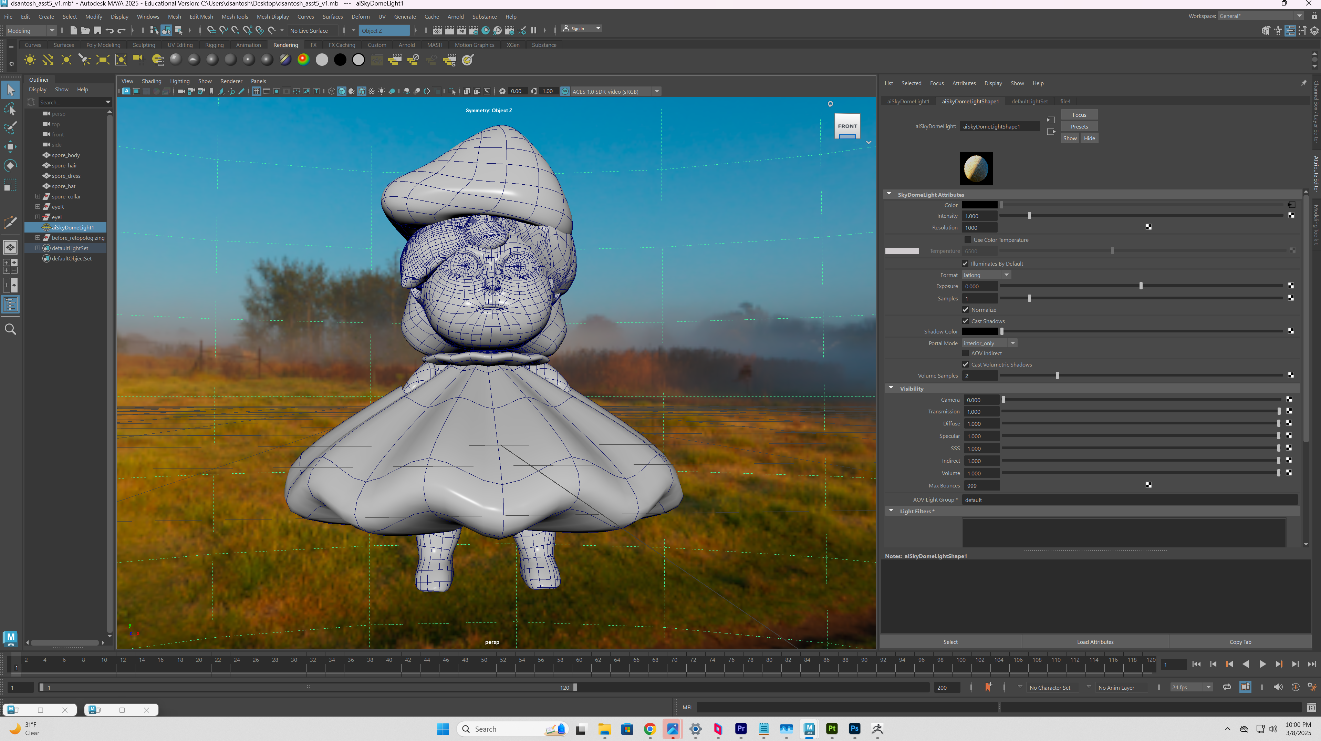Switch to the Poly Modeling shelf tab
Image resolution: width=1321 pixels, height=741 pixels.
(x=103, y=45)
